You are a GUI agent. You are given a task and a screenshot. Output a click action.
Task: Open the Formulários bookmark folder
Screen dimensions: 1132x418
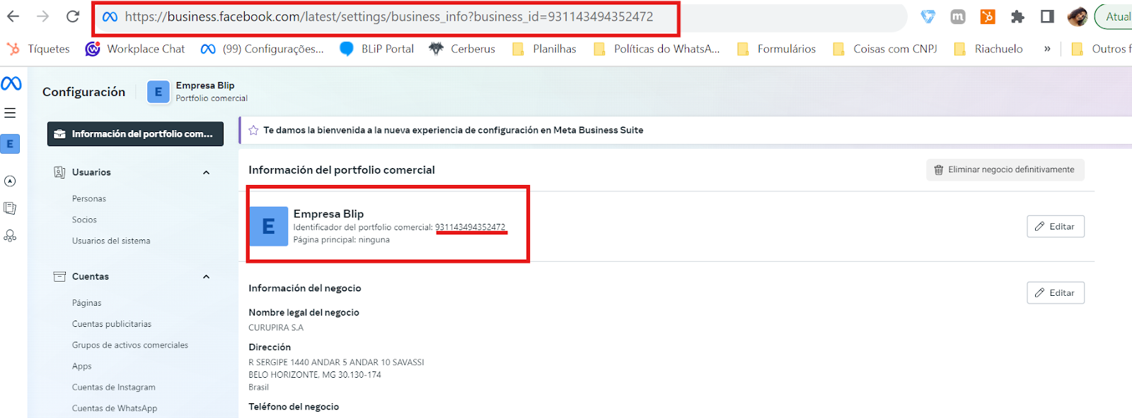click(x=775, y=49)
